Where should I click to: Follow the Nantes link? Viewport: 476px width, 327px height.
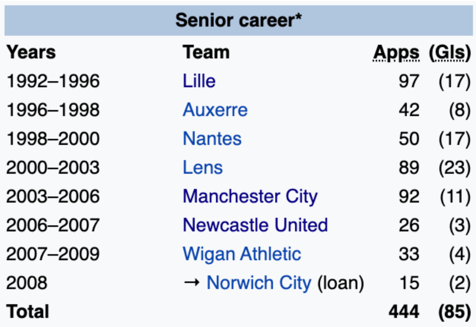click(x=212, y=139)
